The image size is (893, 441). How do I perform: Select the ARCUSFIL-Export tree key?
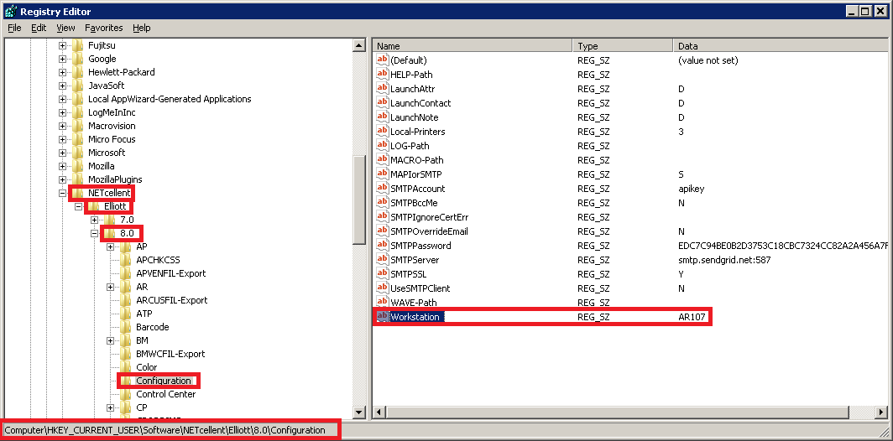tap(172, 300)
